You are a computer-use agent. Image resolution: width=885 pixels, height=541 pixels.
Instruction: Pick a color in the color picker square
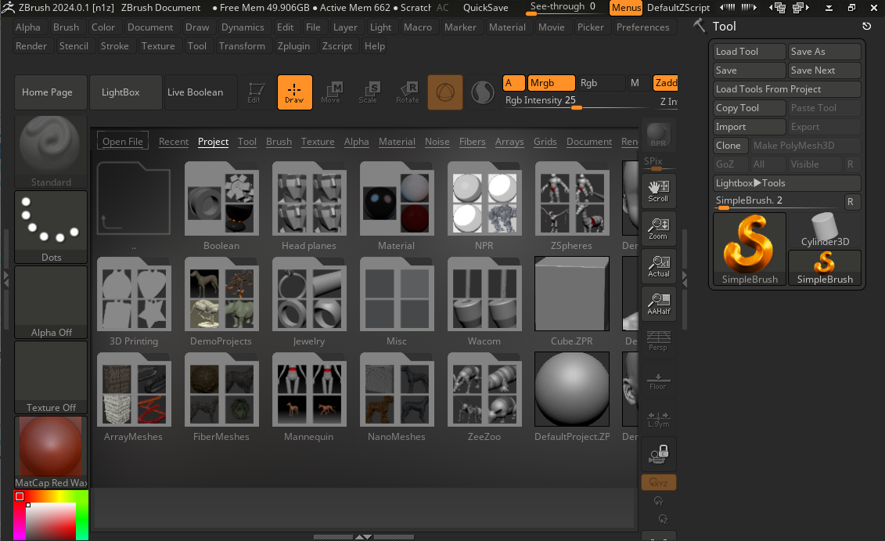coord(51,521)
